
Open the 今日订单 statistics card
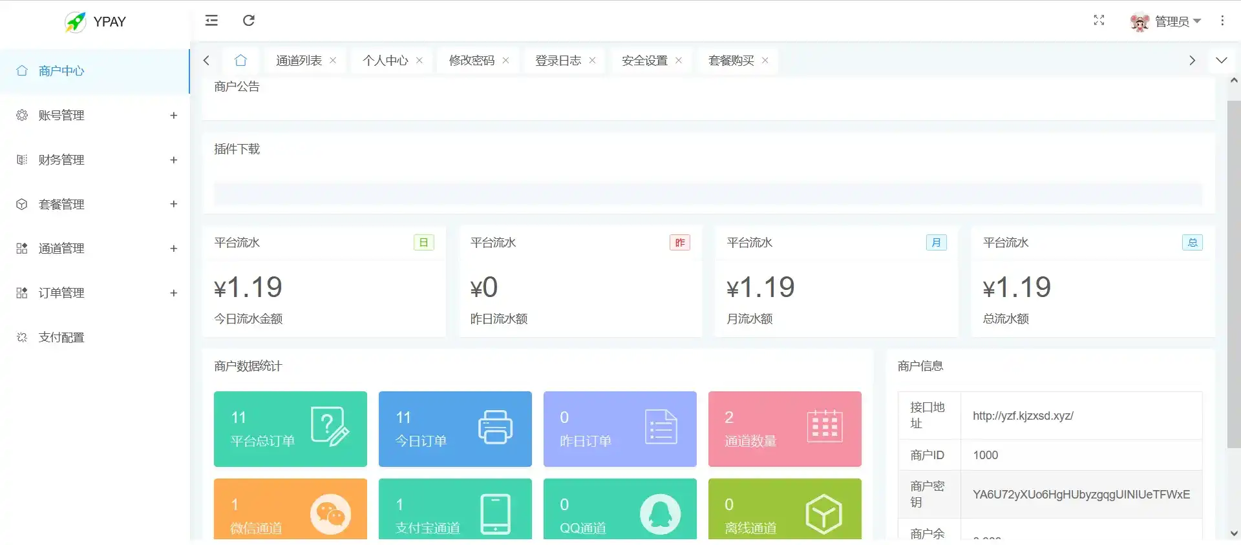pos(455,429)
